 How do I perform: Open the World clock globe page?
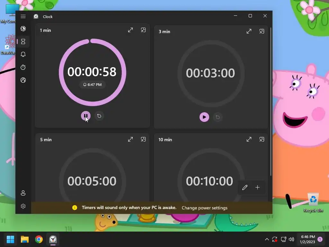[23, 80]
